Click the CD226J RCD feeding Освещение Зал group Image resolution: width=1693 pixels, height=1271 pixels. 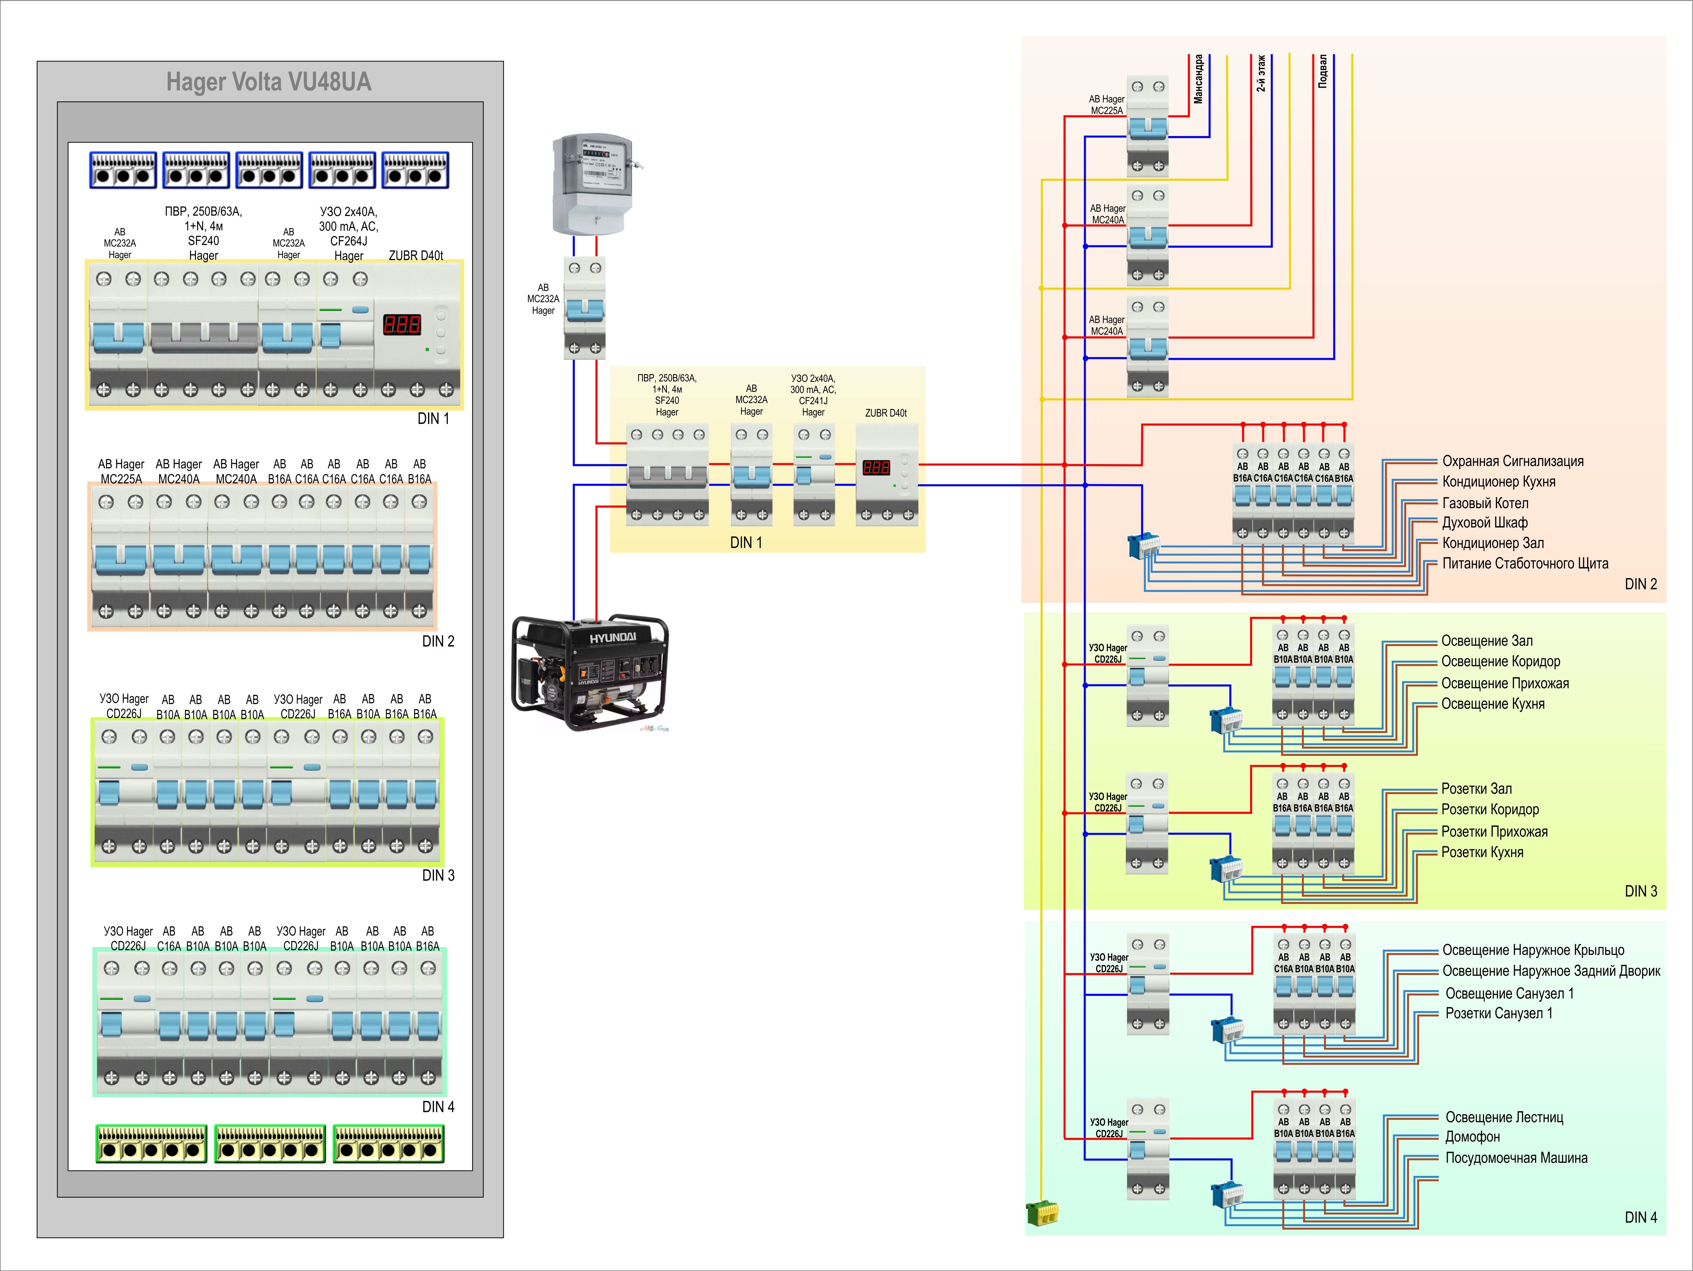[1148, 675]
